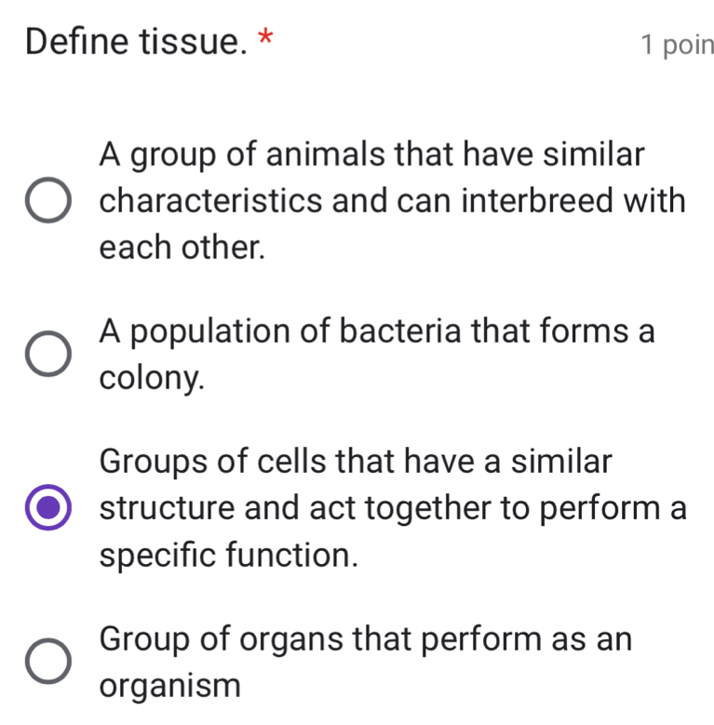This screenshot has height=725, width=714.
Task: Click the text line "A group of animals that have similar"
Action: point(371,154)
